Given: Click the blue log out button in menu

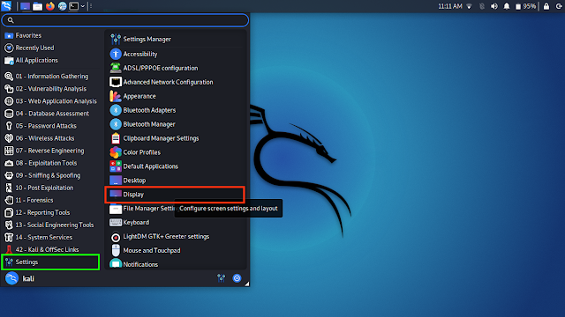Looking at the screenshot, I should click(x=237, y=278).
